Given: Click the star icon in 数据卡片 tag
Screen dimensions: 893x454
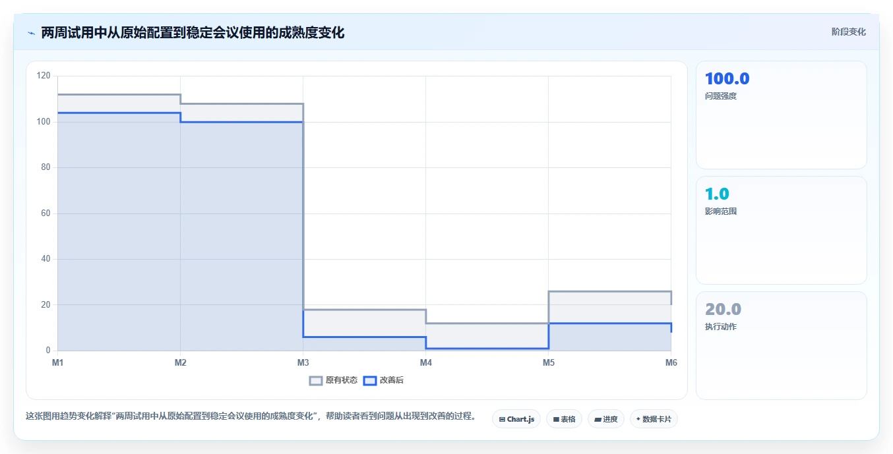Looking at the screenshot, I should coord(638,419).
